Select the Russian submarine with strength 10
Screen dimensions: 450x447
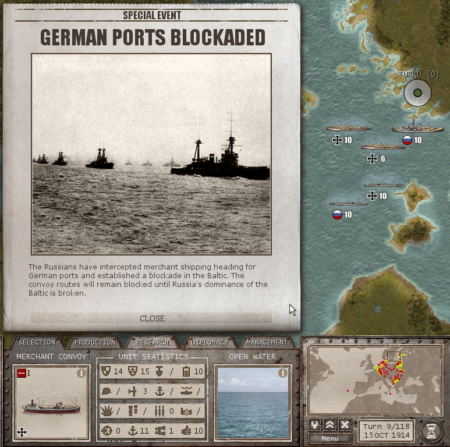tap(348, 203)
